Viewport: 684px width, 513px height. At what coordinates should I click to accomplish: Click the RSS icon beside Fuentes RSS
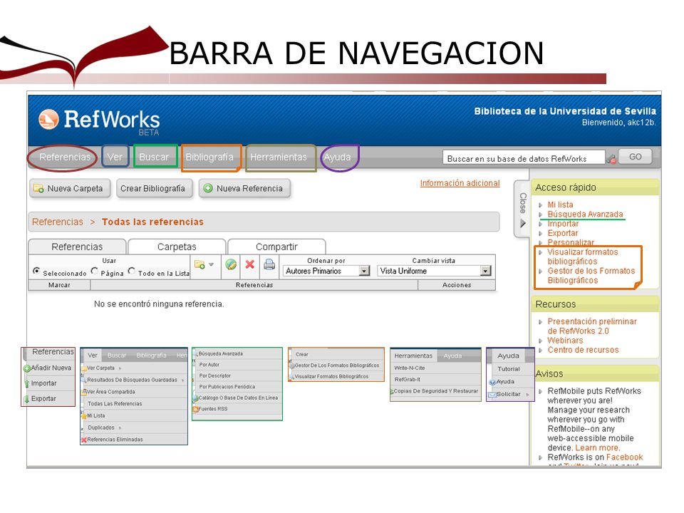[x=196, y=409]
